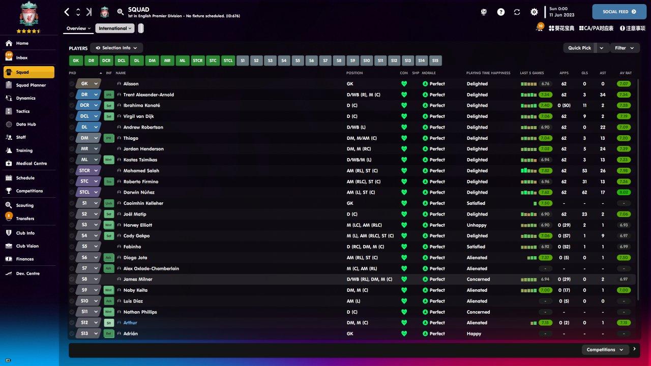Open the Competitions dropdown at the bottom
The image size is (651, 366).
point(605,350)
